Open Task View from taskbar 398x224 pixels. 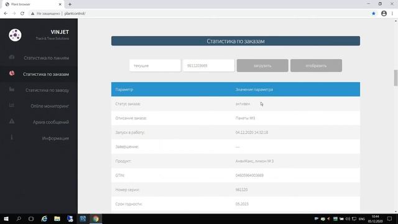31,218
